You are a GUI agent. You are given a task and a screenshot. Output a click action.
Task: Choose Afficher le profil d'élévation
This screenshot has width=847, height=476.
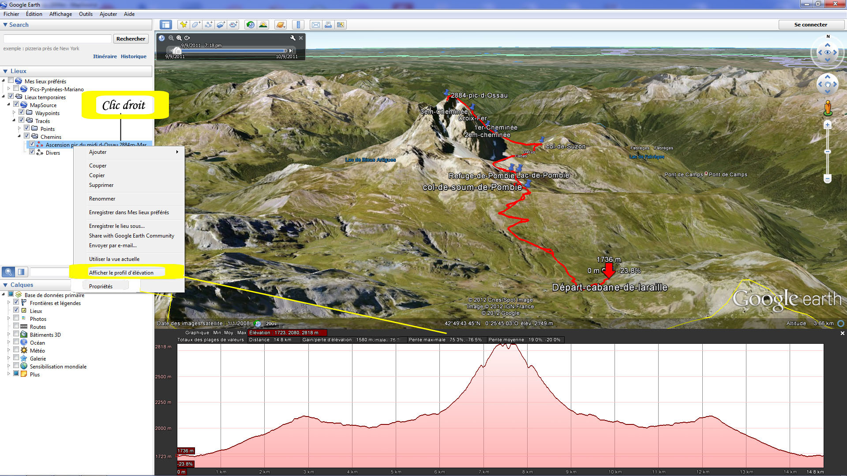pos(121,273)
